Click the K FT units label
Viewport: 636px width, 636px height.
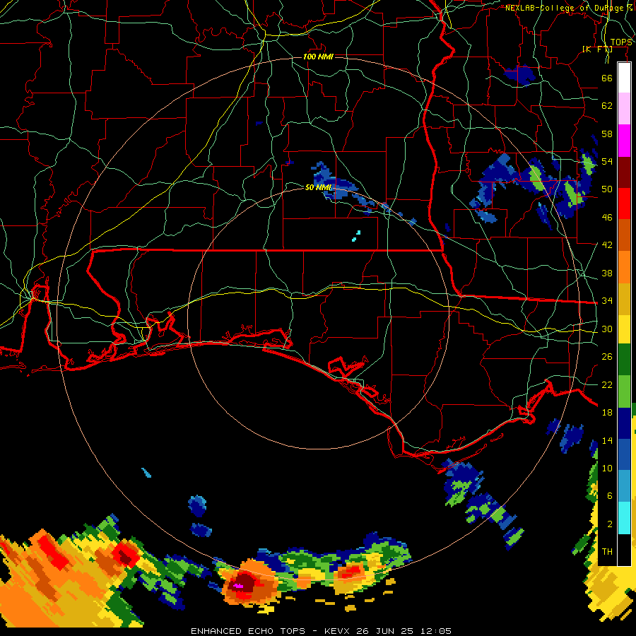pyautogui.click(x=597, y=49)
